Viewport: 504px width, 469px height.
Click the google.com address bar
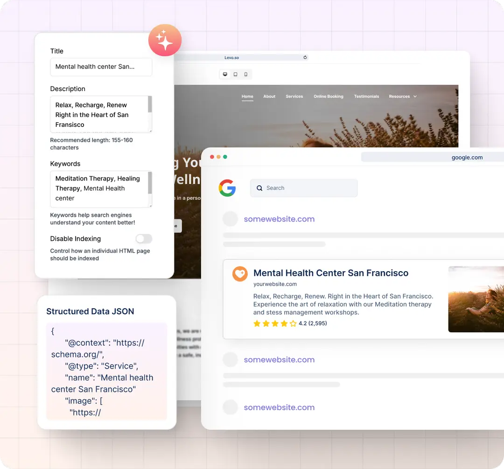point(432,157)
